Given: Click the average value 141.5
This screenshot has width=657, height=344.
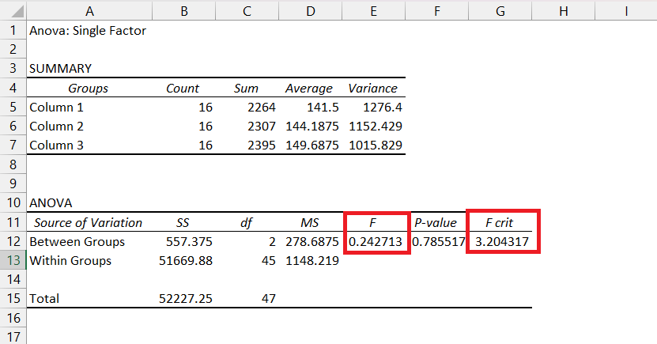Looking at the screenshot, I should (x=323, y=108).
